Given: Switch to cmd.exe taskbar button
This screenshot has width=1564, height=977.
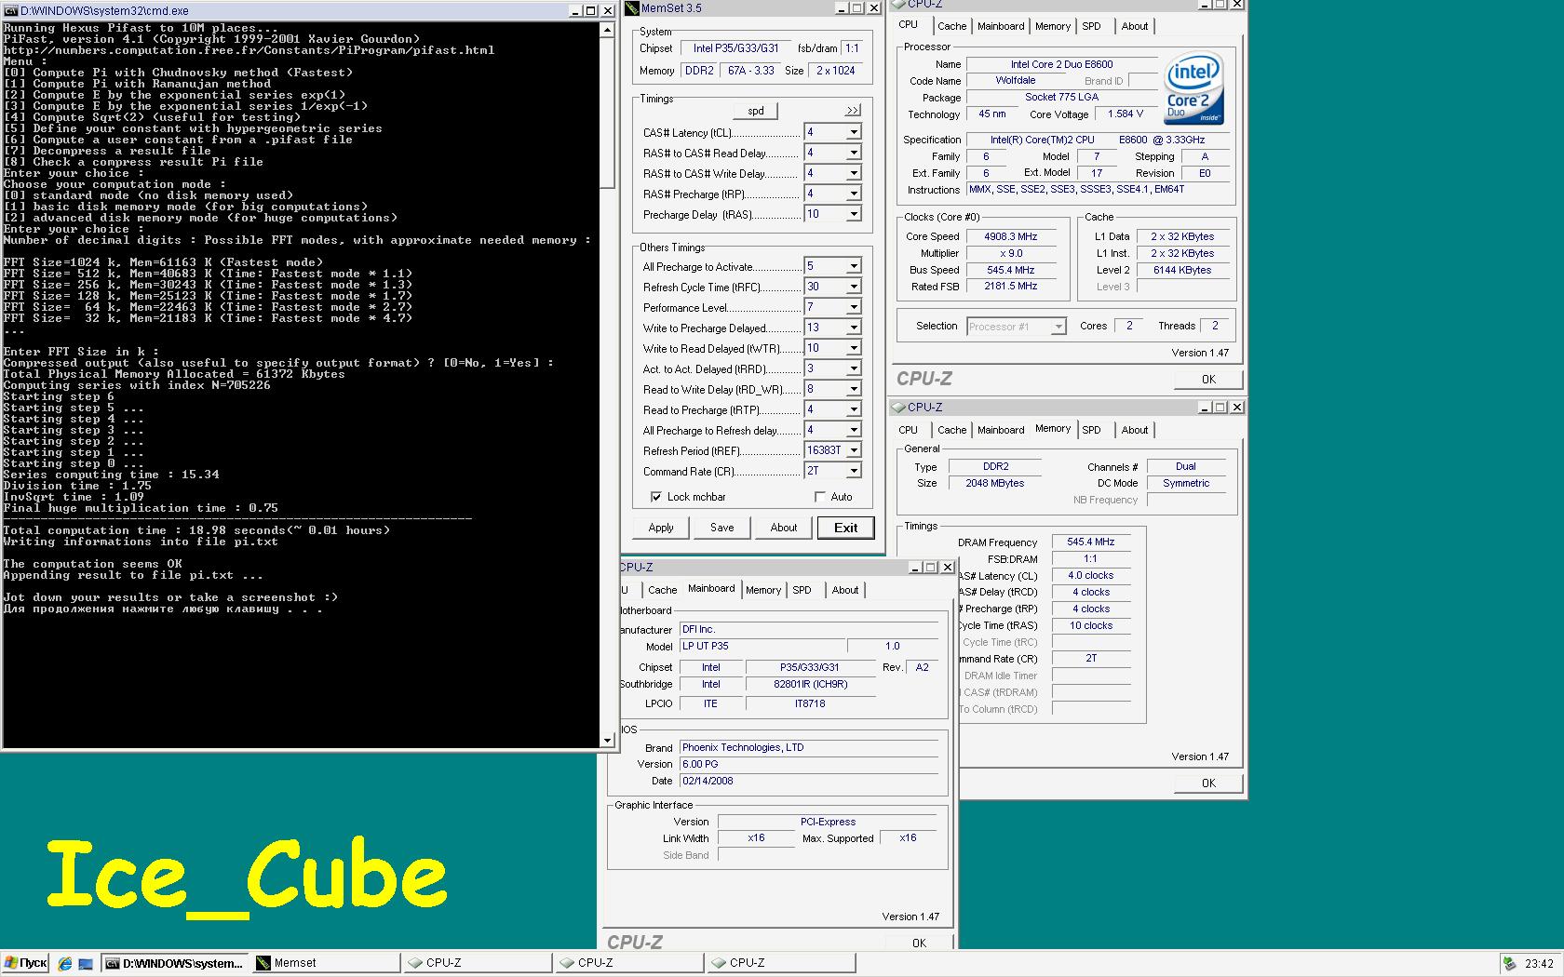Looking at the screenshot, I should tap(174, 963).
